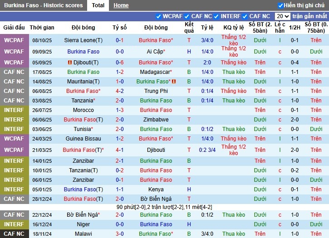Click the 'Kết quả' column header
The height and width of the screenshot is (238, 329).
coord(189,28)
